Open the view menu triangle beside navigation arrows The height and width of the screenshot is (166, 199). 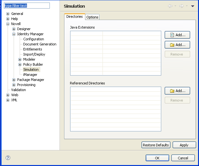tap(193, 6)
